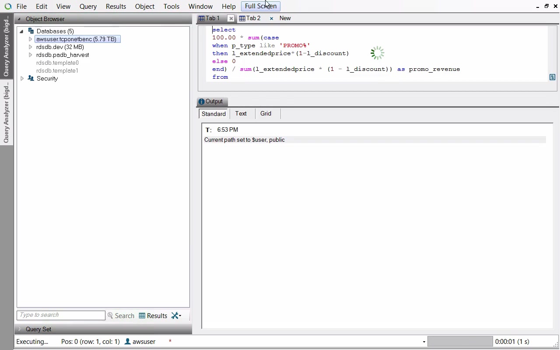Click the Full Screen button
The height and width of the screenshot is (350, 560).
[260, 6]
